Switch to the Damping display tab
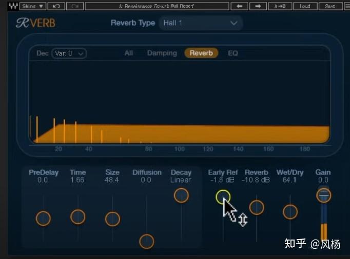350x259 pixels. coord(162,53)
